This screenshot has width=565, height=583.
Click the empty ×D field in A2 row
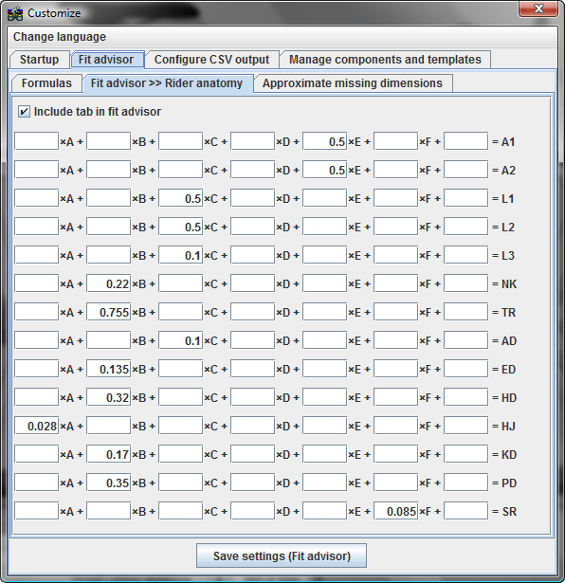pyautogui.click(x=253, y=170)
